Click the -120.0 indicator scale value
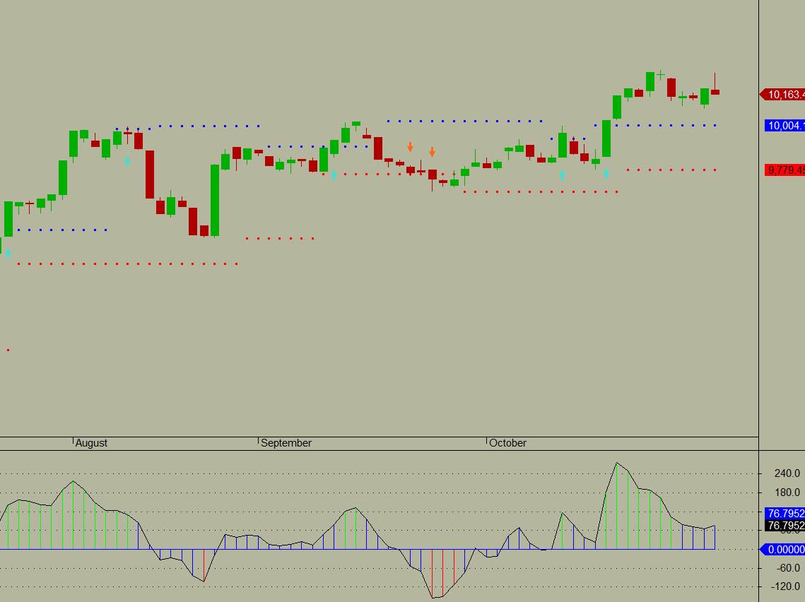The image size is (805, 602). 787,586
